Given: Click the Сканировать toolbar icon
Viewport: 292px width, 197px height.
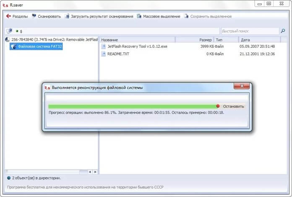Looking at the screenshot, I should 34,16.
